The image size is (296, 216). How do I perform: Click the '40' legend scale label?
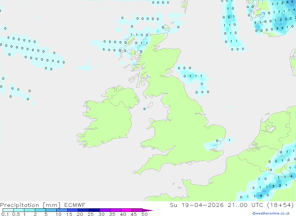click(123, 214)
